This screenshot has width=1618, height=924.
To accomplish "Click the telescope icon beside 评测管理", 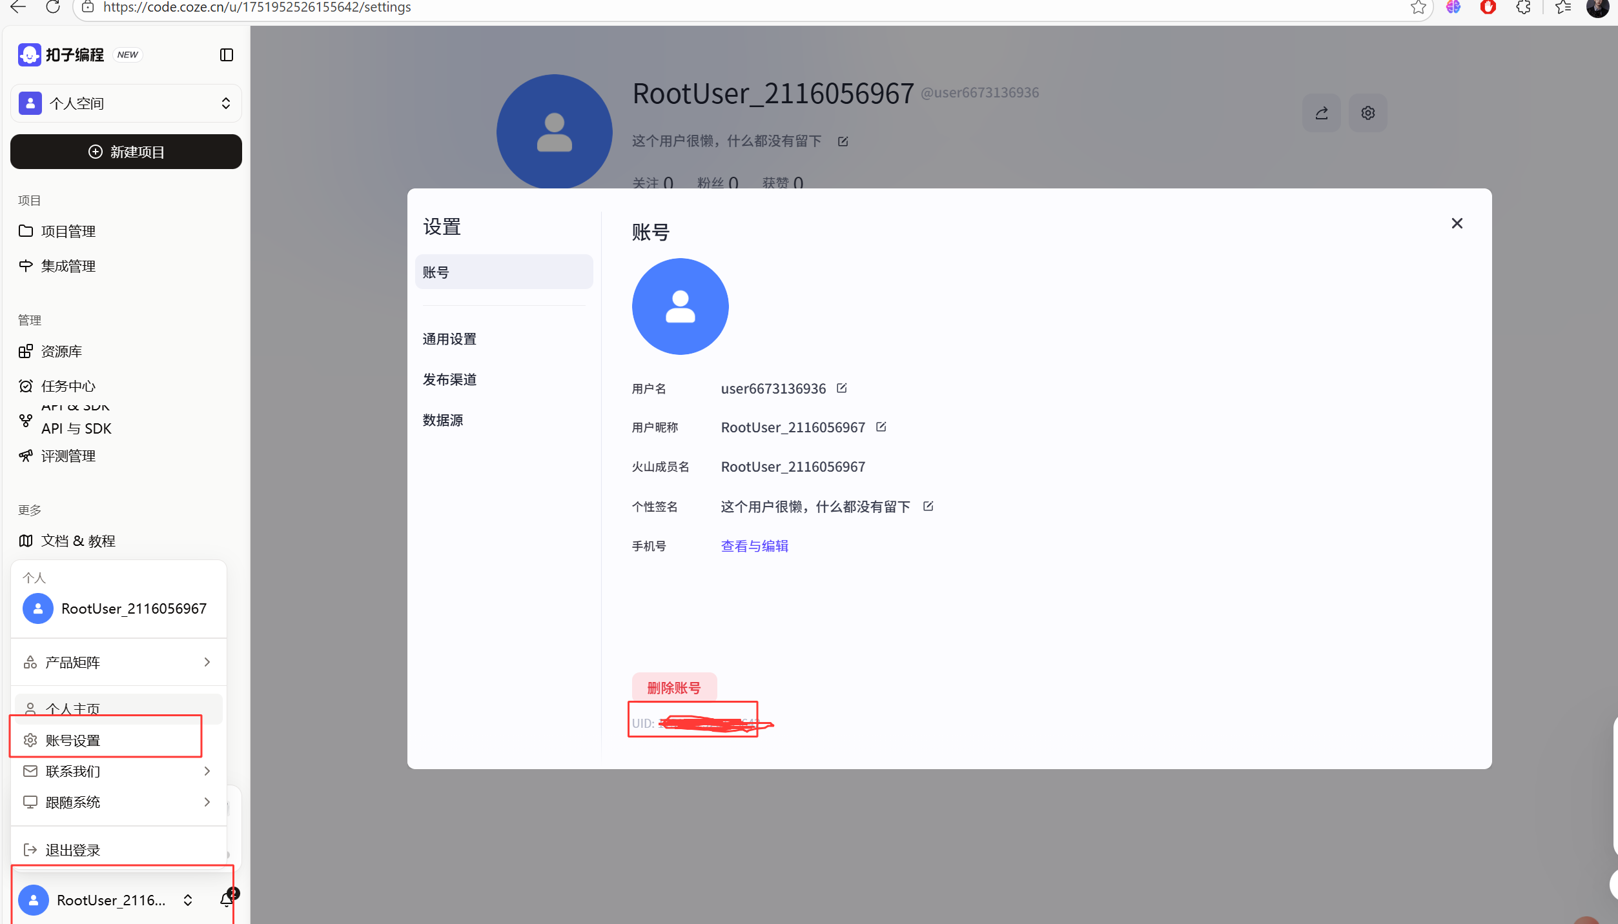I will coord(26,456).
